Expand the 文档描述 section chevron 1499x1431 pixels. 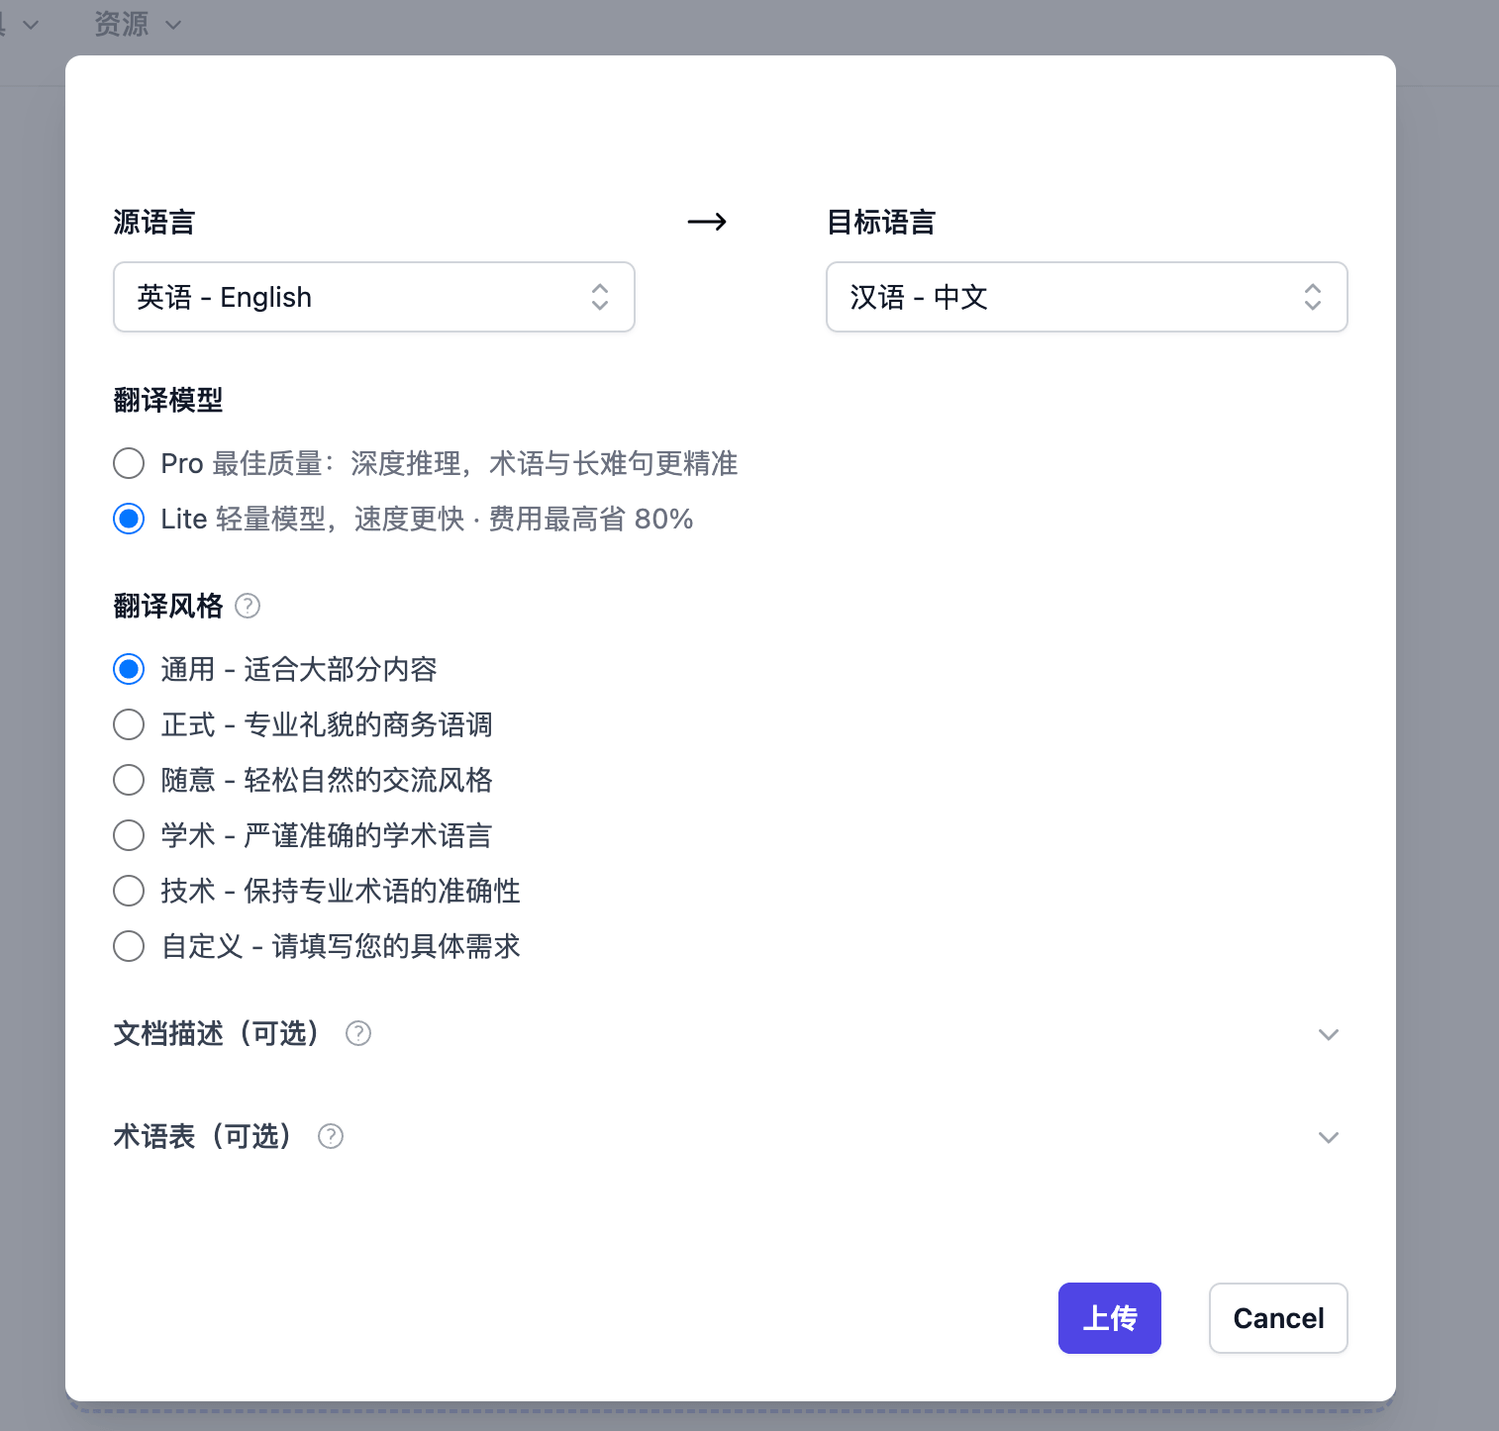1329,1034
